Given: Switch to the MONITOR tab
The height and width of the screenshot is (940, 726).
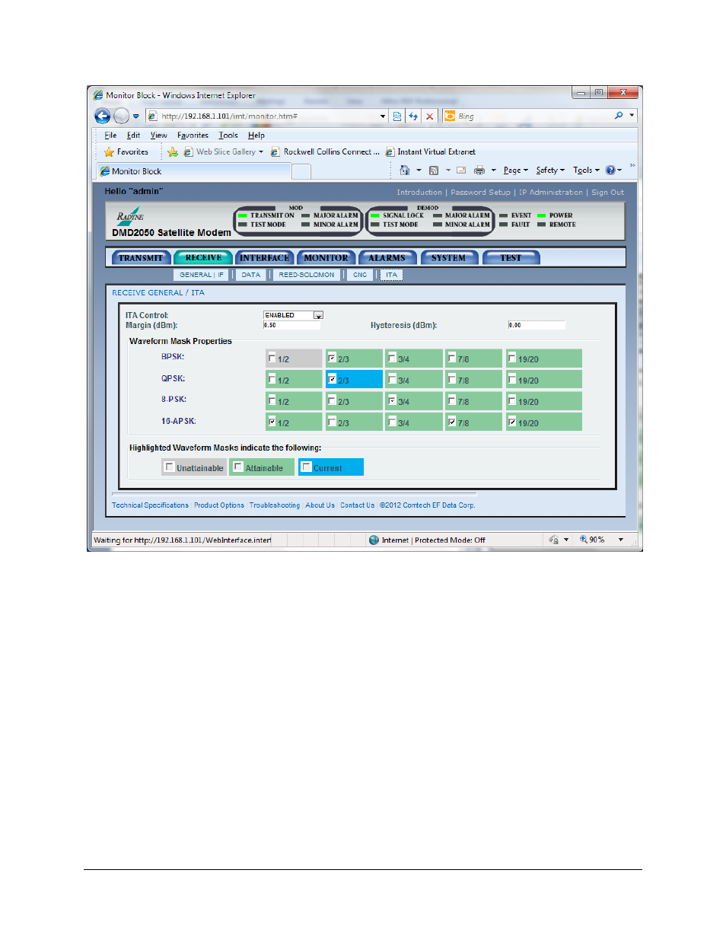Looking at the screenshot, I should click(x=326, y=258).
